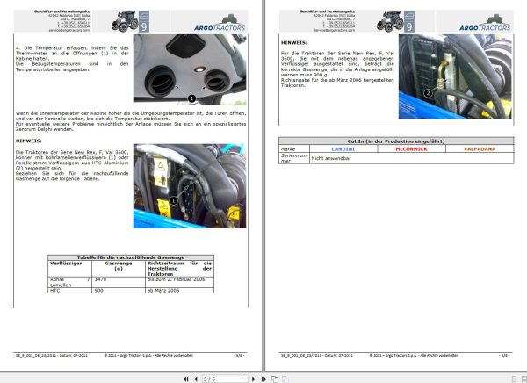Click the McCORMICK brand cell
Screen dimensions: 527x383
click(x=411, y=149)
